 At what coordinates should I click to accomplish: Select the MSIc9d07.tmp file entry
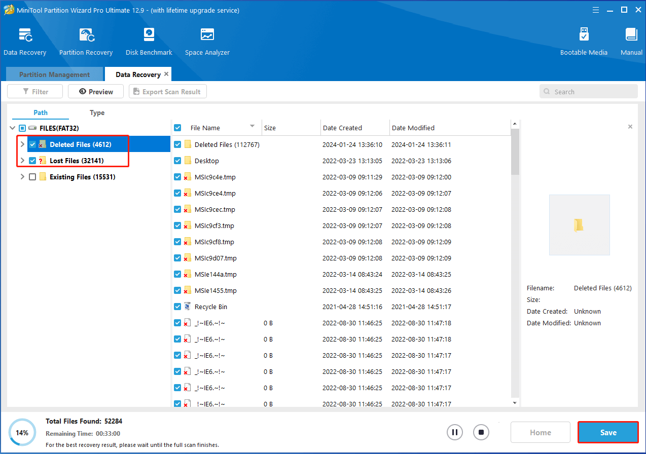[x=342, y=258]
